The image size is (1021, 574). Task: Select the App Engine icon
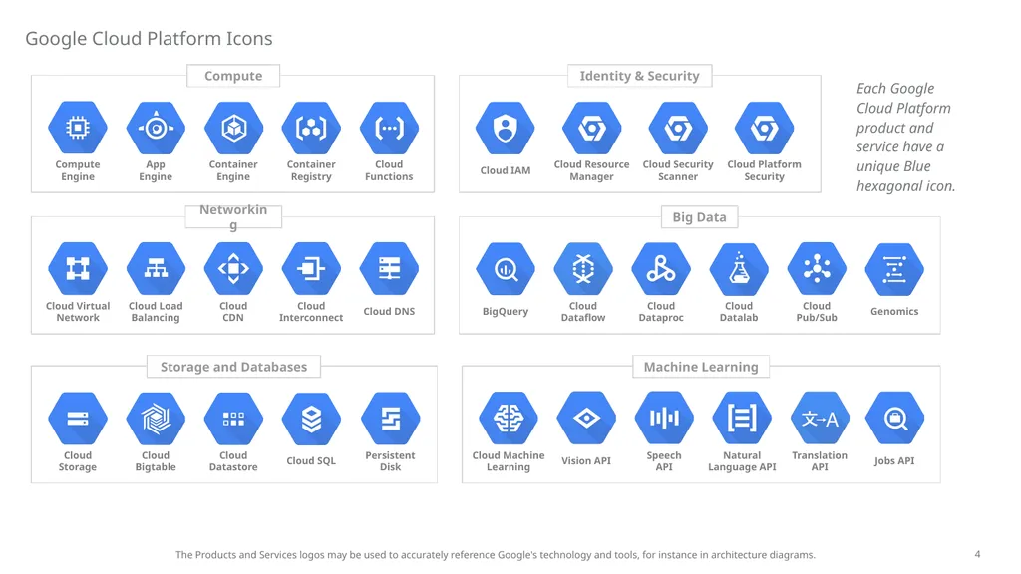coord(156,128)
